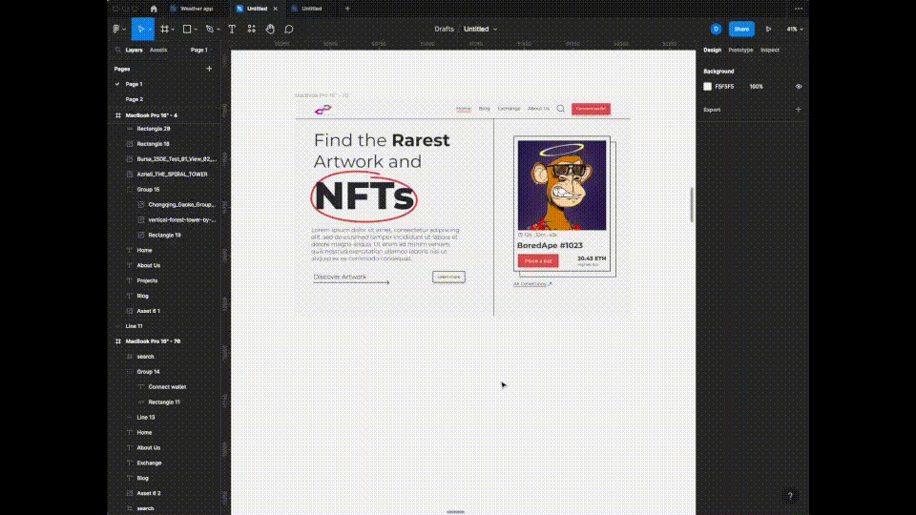Click the F5F5F5 background color swatch

708,87
